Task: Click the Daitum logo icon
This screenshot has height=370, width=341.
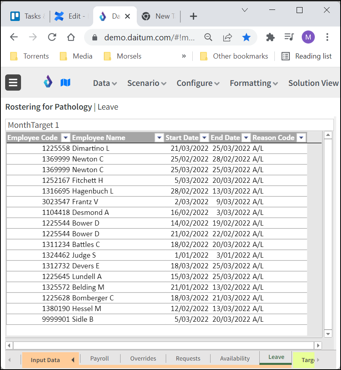Action: [x=48, y=82]
